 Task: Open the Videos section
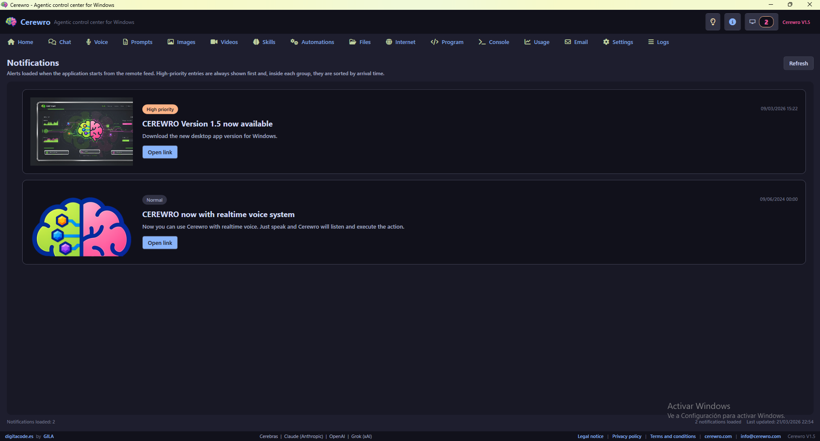coord(223,42)
